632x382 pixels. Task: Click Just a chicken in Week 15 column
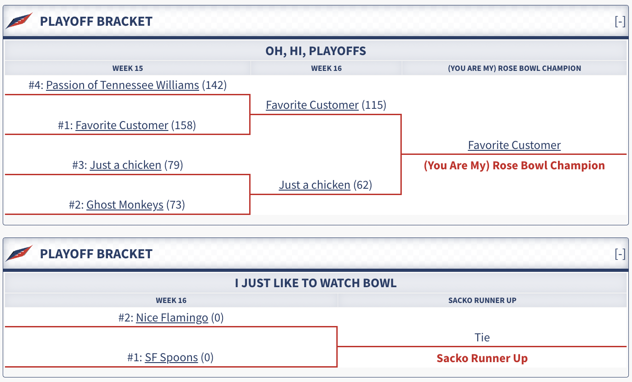click(x=125, y=165)
